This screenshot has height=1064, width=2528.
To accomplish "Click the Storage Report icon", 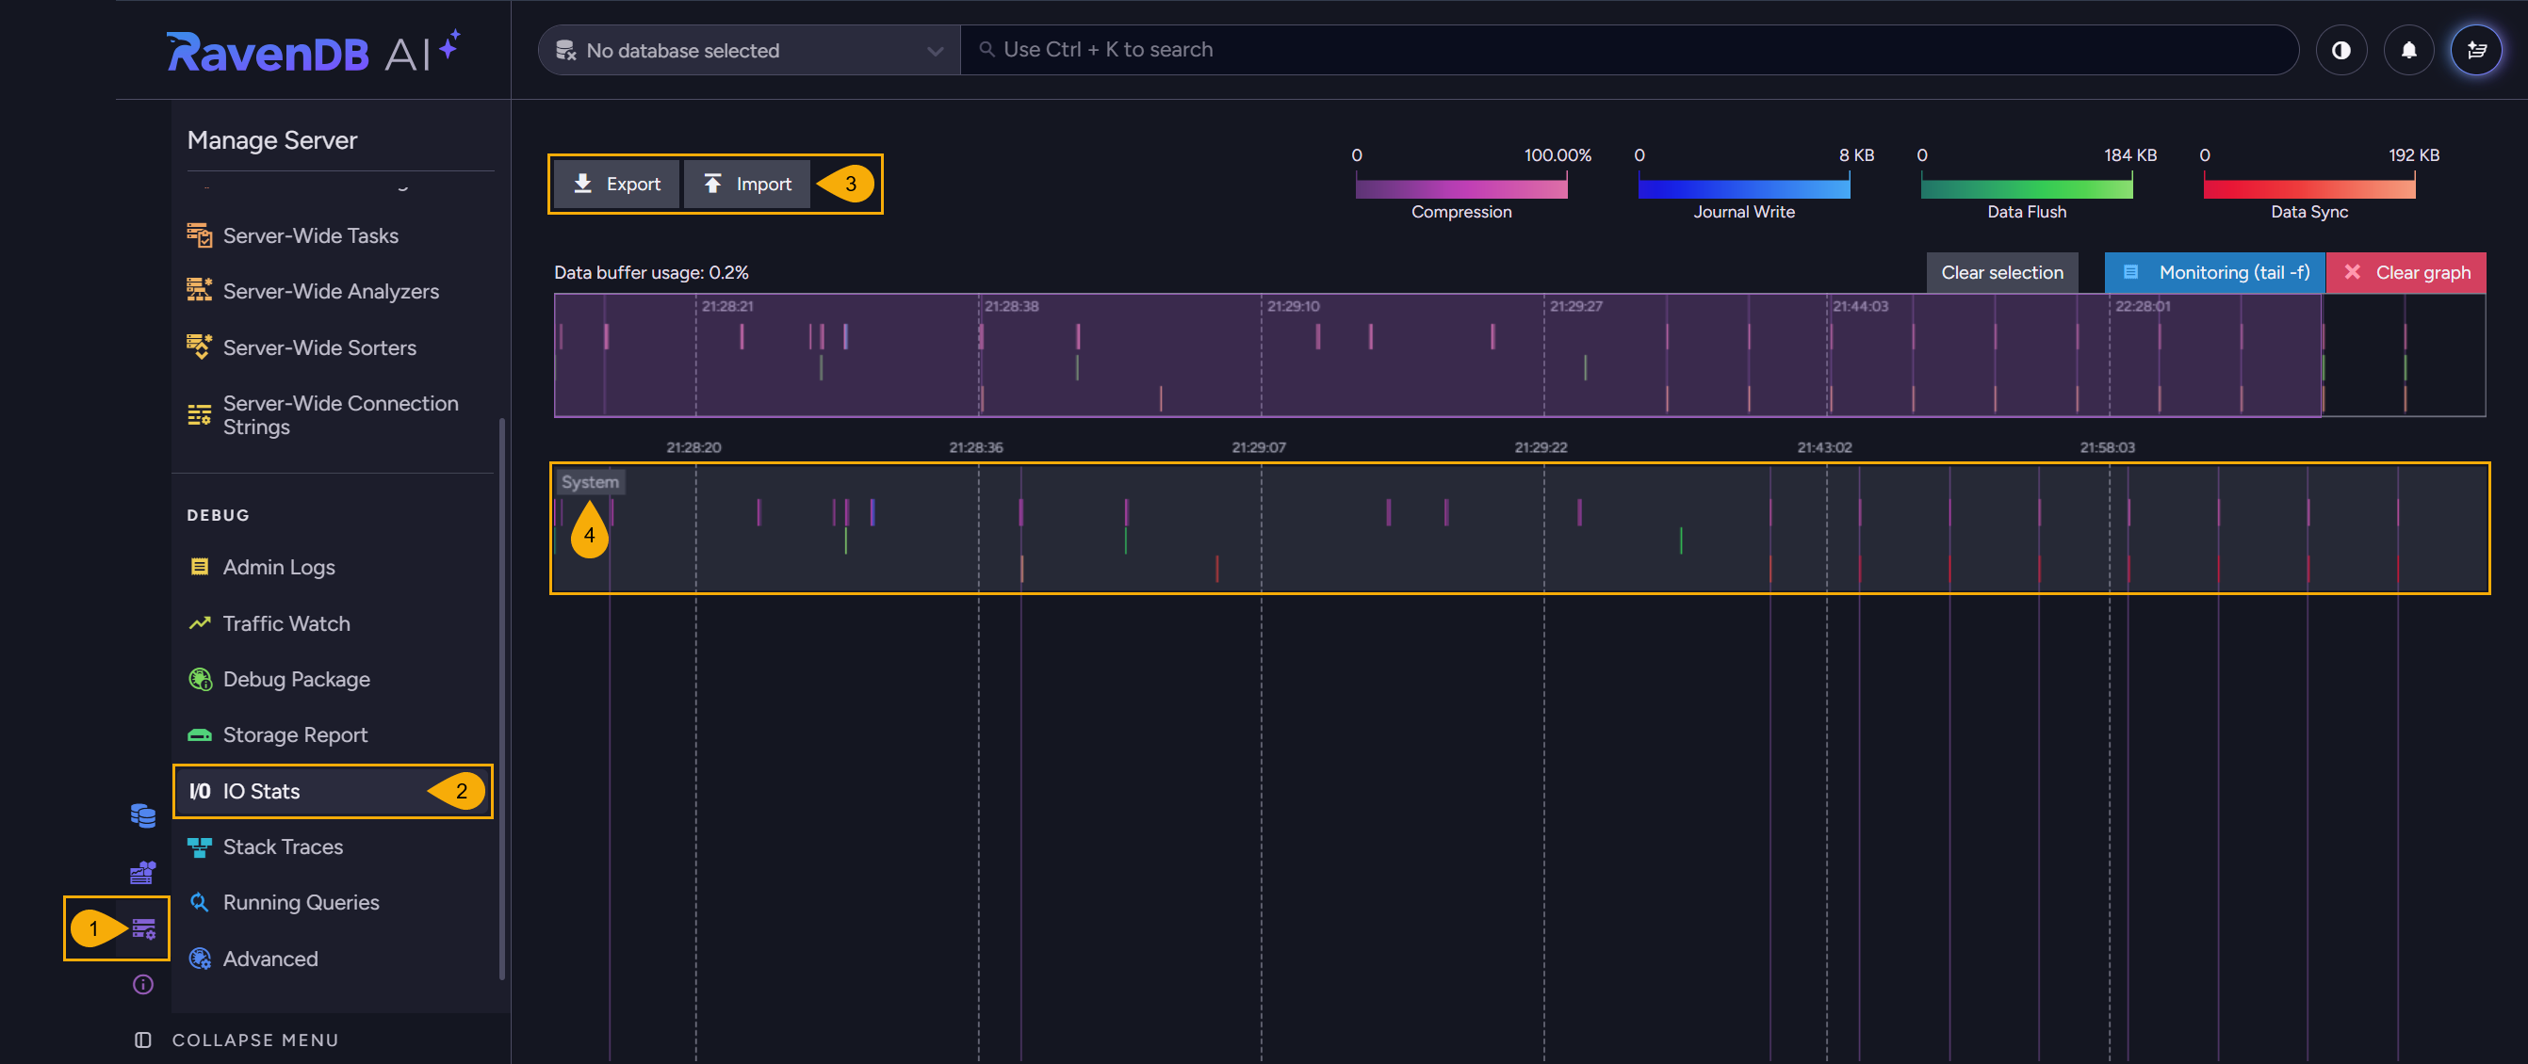I will [200, 734].
